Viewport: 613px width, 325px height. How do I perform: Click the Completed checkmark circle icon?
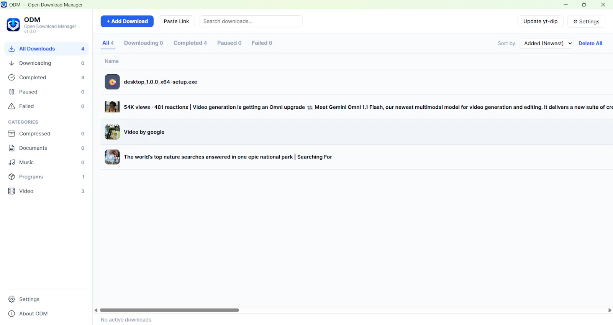11,77
